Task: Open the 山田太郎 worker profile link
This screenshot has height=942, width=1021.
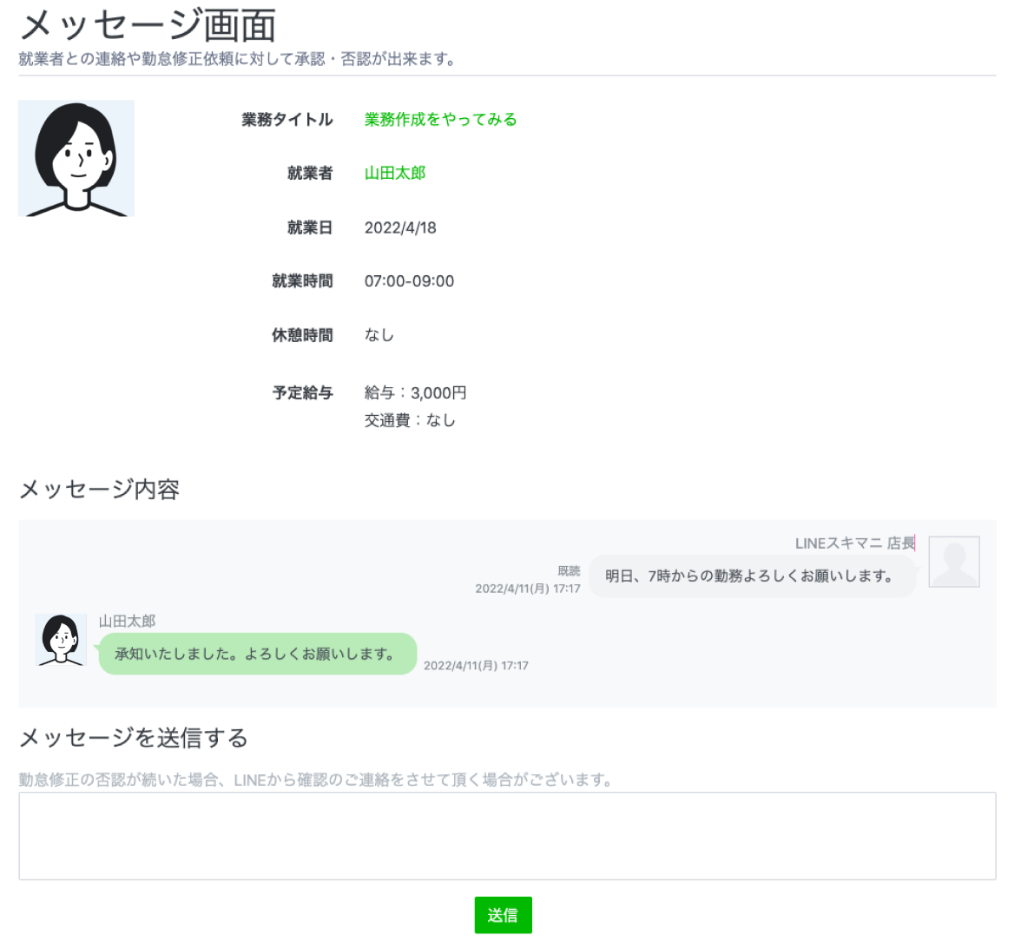Action: (x=395, y=174)
